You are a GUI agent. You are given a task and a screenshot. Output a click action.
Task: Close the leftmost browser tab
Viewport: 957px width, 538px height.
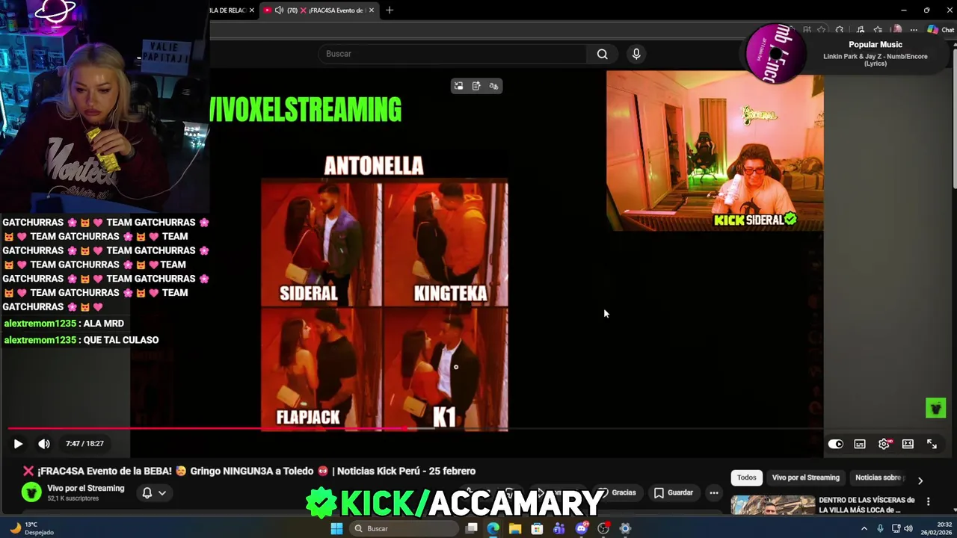(251, 10)
